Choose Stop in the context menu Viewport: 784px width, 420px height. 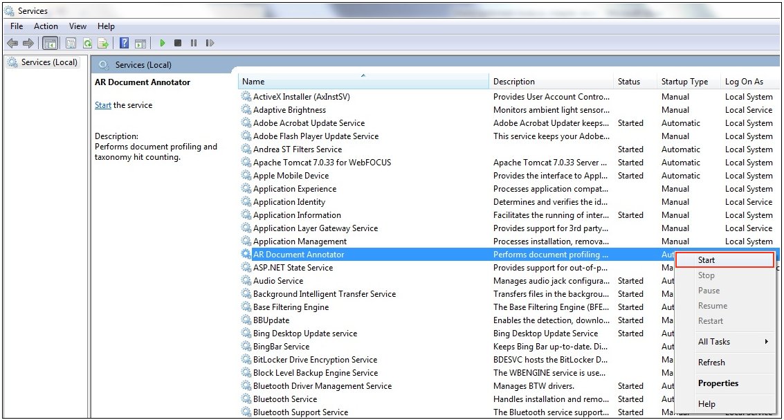pos(724,275)
